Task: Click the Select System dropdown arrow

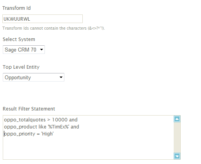Action: 41,50
